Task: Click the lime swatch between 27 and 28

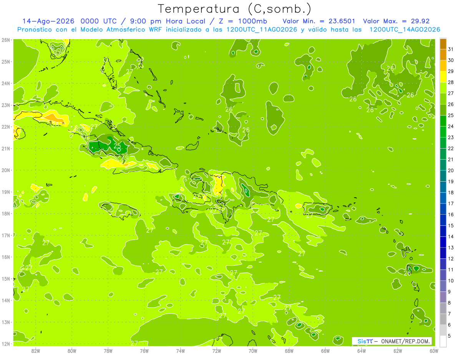Action: pyautogui.click(x=443, y=88)
